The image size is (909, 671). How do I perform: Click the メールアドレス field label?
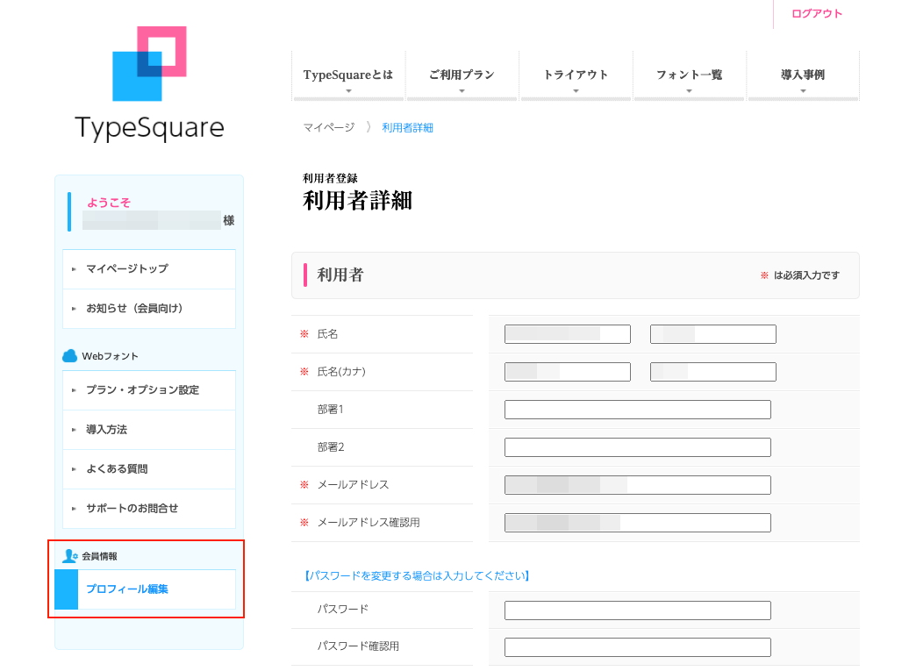pos(353,485)
